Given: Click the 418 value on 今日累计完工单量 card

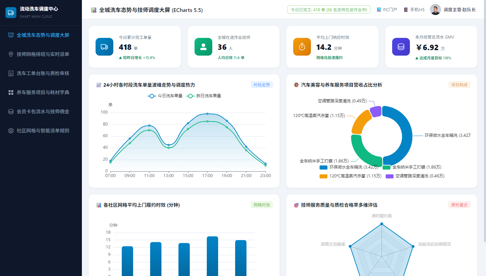Looking at the screenshot, I should tap(125, 47).
